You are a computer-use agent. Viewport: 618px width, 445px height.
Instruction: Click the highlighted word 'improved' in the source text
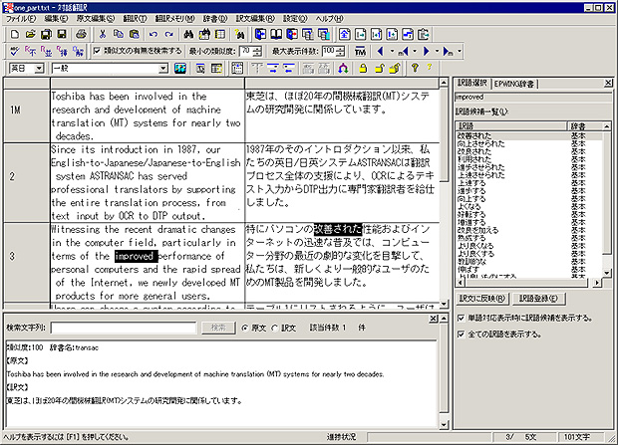(x=136, y=256)
